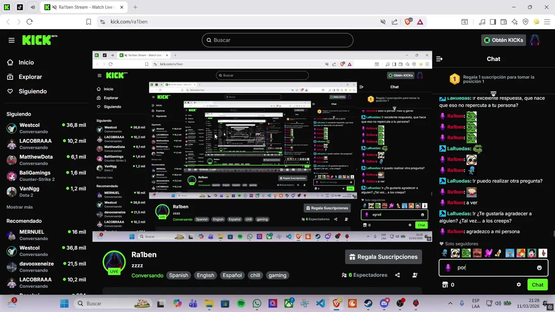Open VanNgg channel

(46, 192)
